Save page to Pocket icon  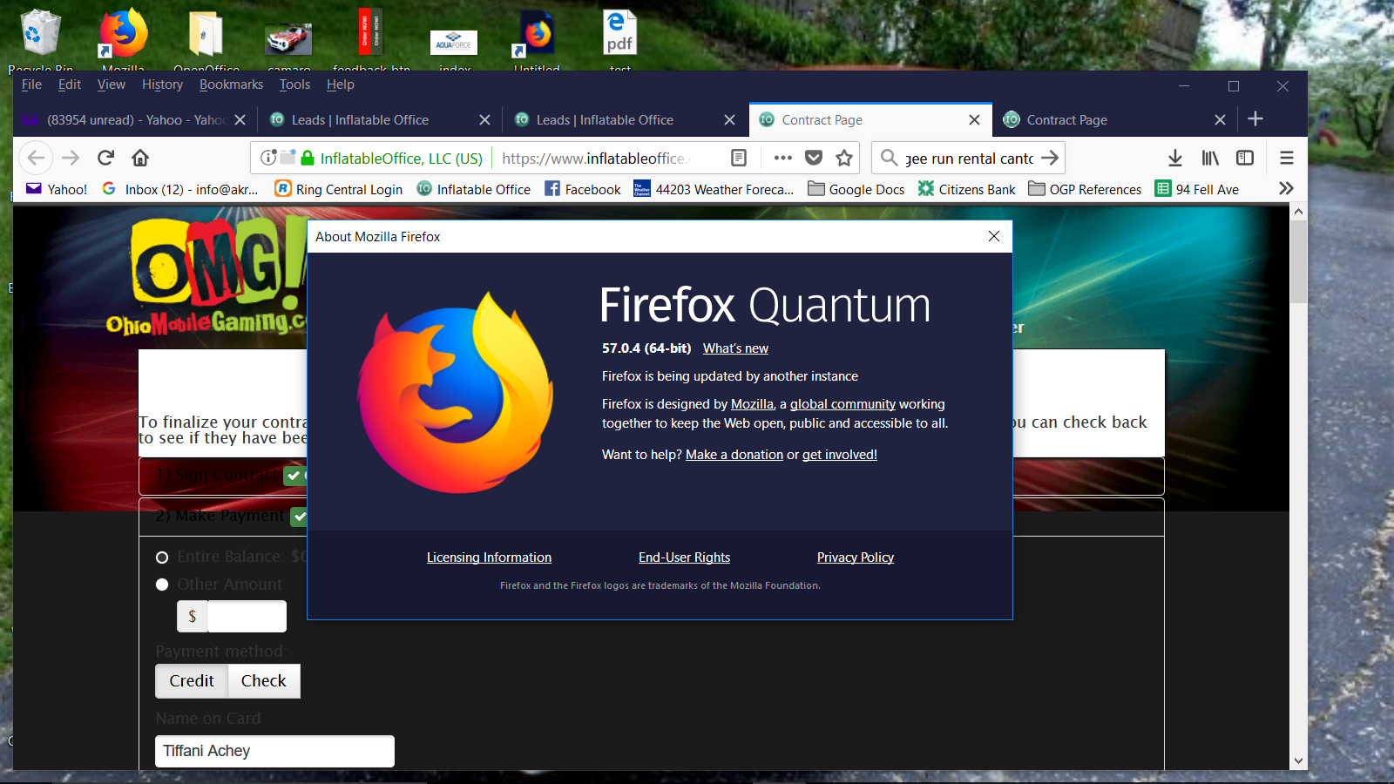click(814, 158)
